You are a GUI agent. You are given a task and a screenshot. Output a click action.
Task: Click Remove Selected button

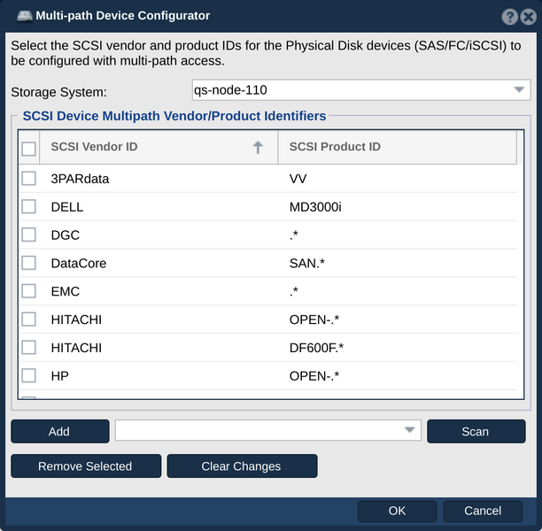86,466
